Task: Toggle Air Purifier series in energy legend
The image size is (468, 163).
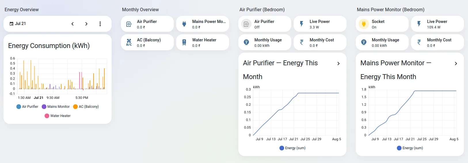Action: 27,107
